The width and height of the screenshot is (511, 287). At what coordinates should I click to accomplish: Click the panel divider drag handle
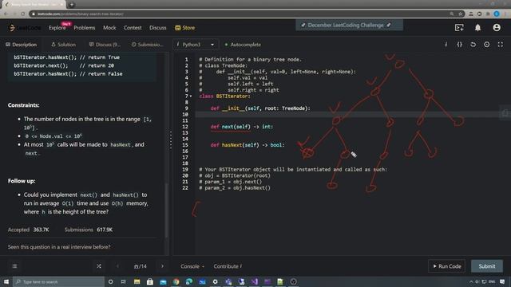(171, 140)
